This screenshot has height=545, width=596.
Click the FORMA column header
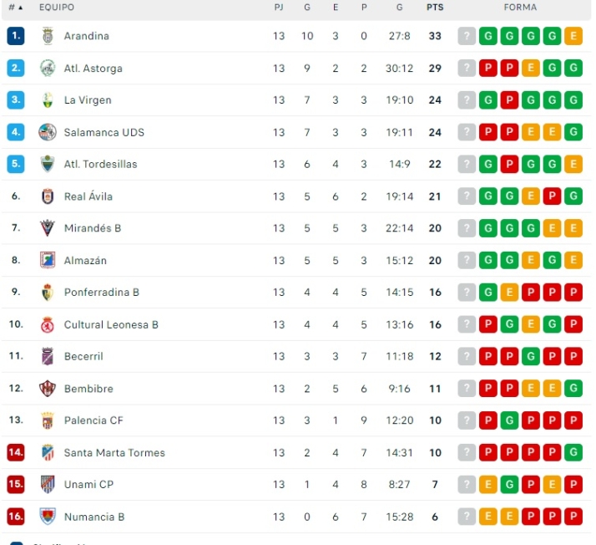[x=520, y=8]
